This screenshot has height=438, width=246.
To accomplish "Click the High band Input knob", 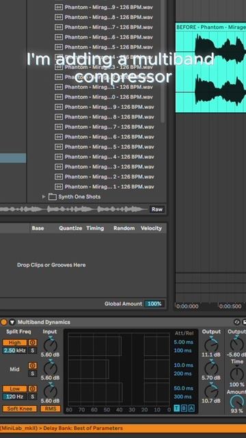I will (51, 345).
